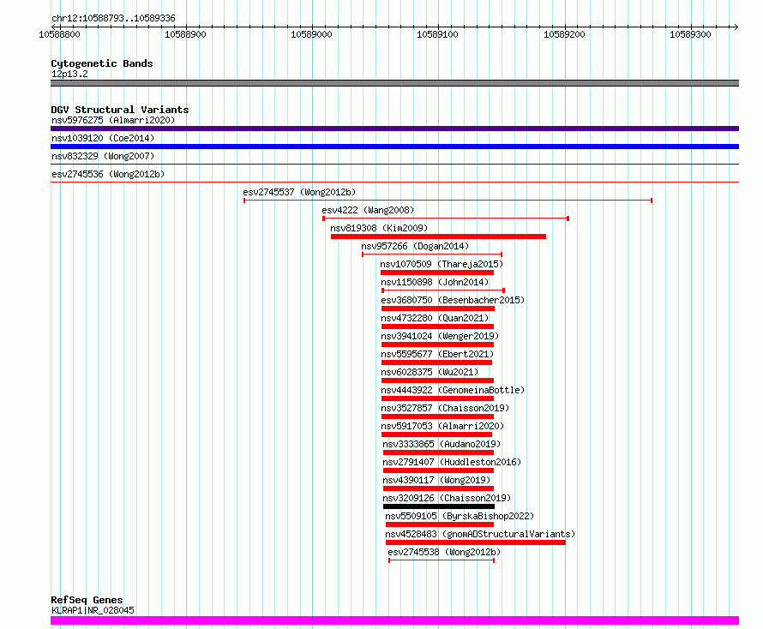The height and width of the screenshot is (629, 763).
Task: Click the nsv2791407 (Huddleston2016) label
Action: [x=452, y=462]
